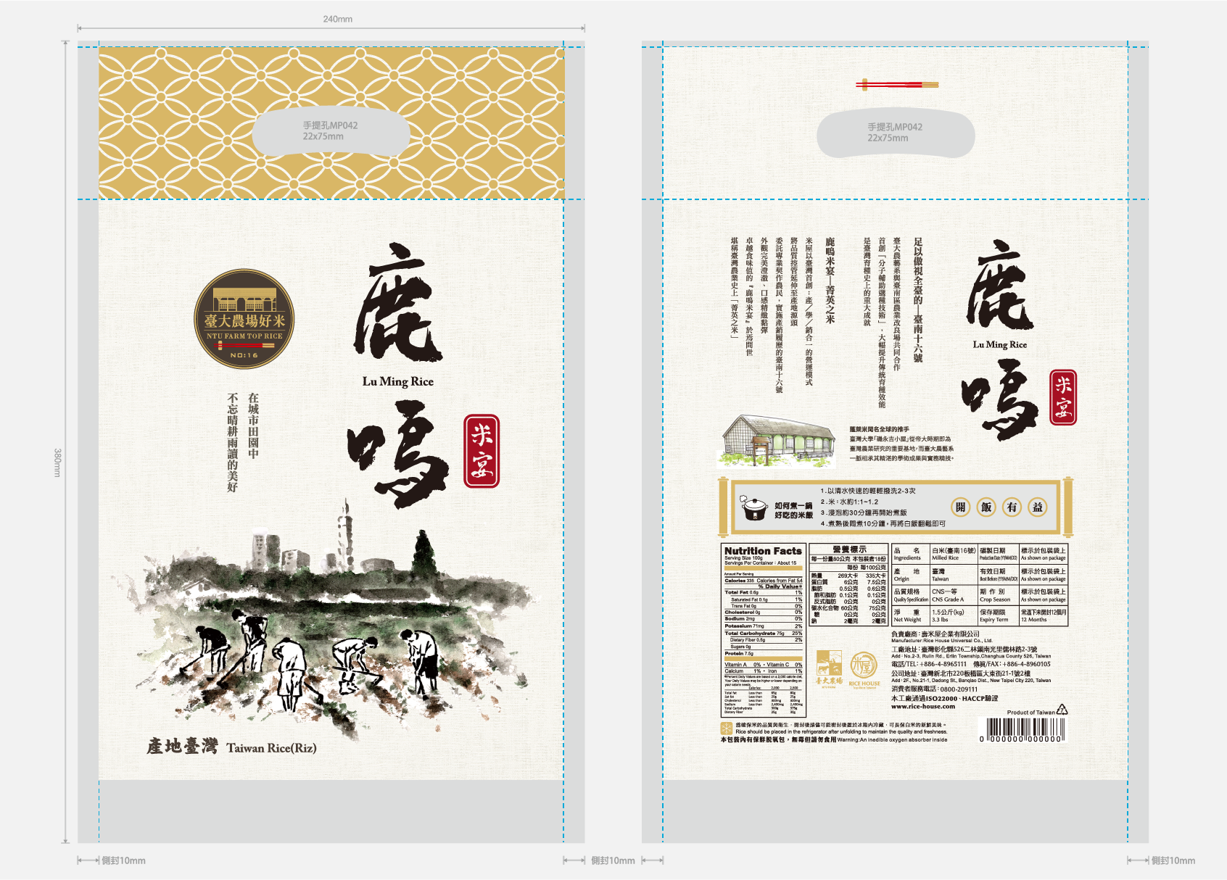Click 'Nutrition Facts' heading
This screenshot has width=1227, height=880.
click(x=763, y=551)
